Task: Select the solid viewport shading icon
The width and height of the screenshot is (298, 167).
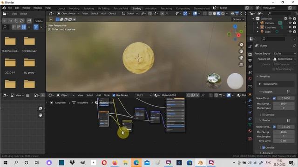Action: 215,13
